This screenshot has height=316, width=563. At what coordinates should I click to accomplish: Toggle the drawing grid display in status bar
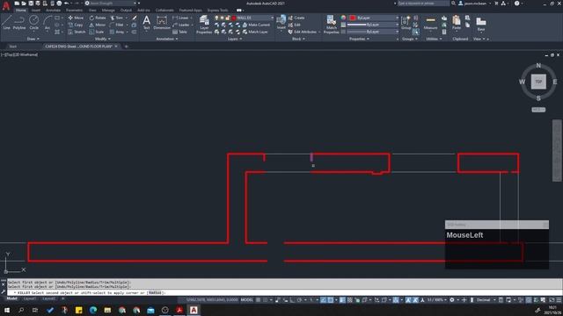[x=258, y=300]
